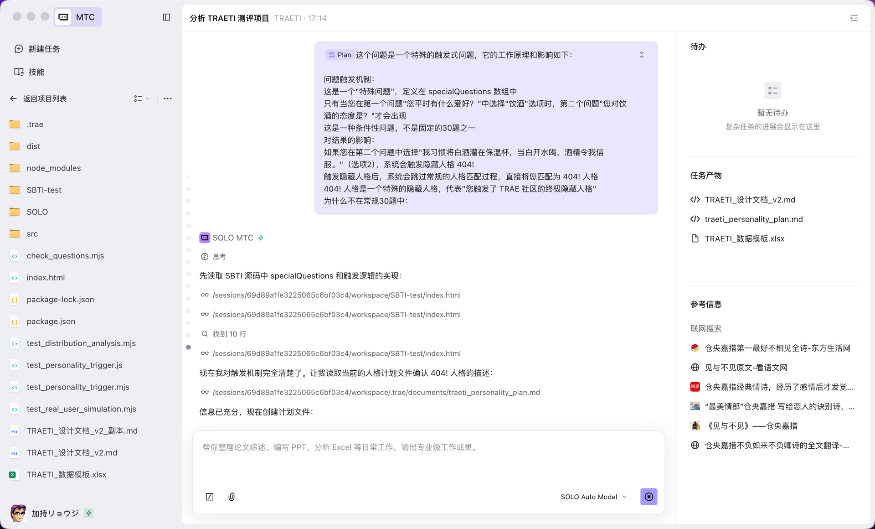Expand the node_modules folder
Screen dimensions: 875x529
(x=53, y=168)
